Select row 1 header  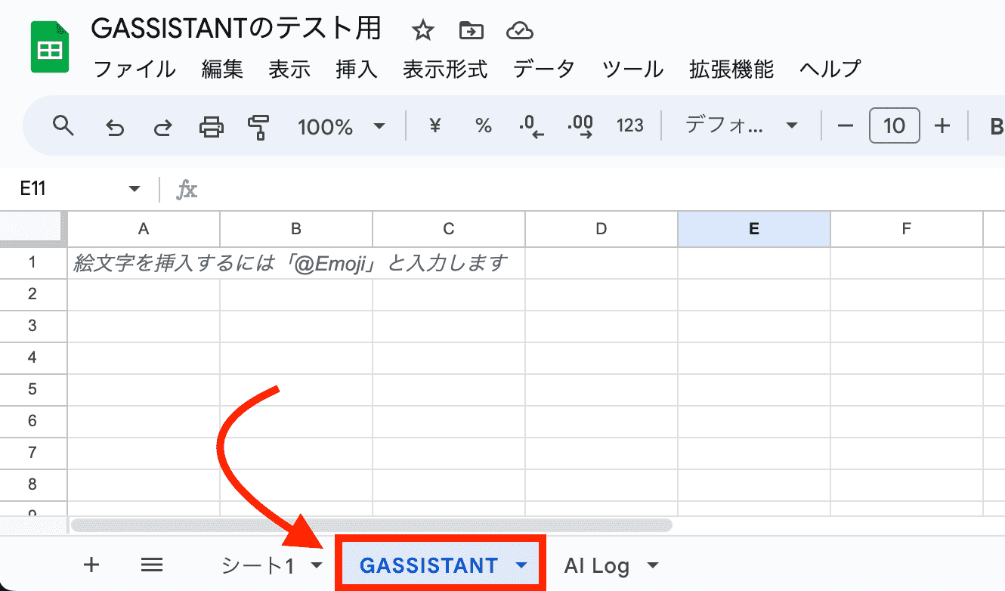32,263
